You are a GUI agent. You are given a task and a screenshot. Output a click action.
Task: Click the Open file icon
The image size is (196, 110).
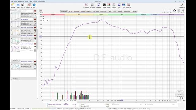tap(18, 5)
